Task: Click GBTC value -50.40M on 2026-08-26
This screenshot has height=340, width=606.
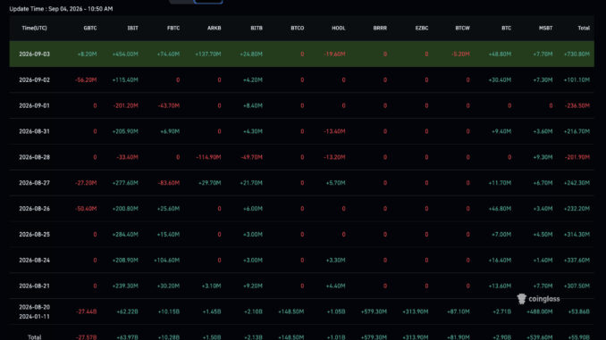Action: click(86, 209)
